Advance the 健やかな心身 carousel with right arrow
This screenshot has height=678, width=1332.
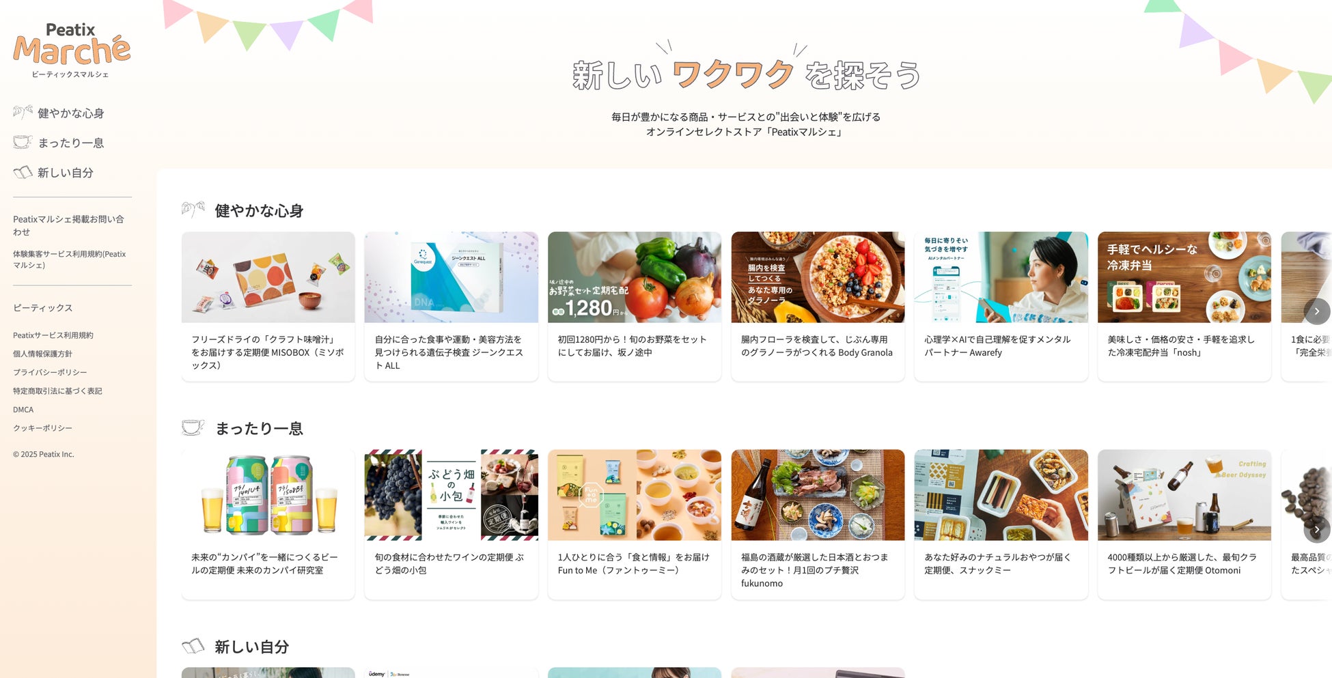1316,311
